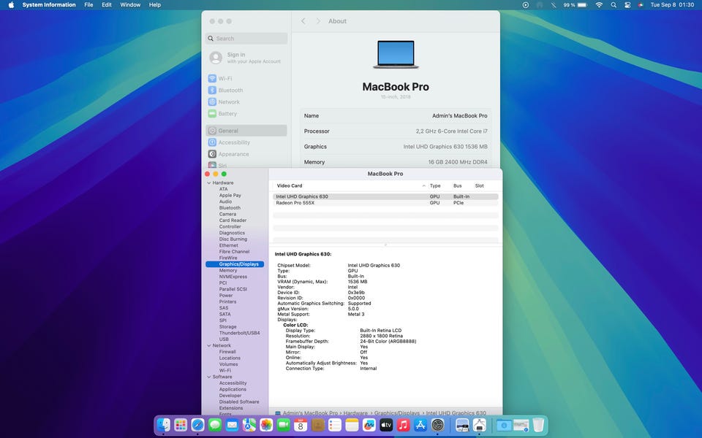Go back in System Settings
This screenshot has height=438, width=702.
coord(303,21)
